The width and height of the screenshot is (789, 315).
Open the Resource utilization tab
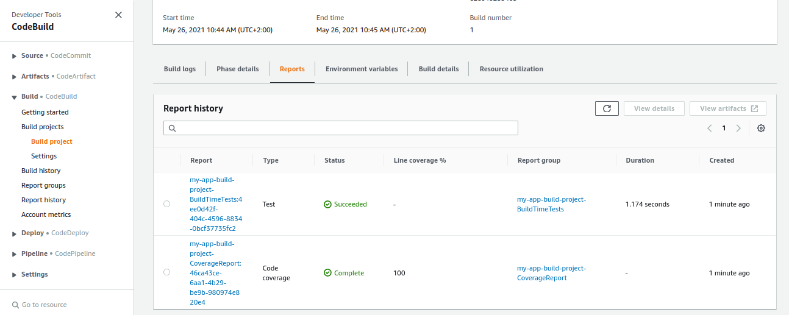511,69
